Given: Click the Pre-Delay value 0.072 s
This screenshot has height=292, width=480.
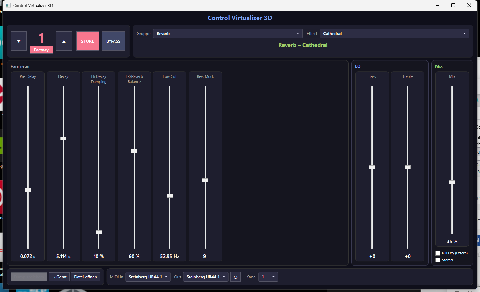Looking at the screenshot, I should point(28,256).
